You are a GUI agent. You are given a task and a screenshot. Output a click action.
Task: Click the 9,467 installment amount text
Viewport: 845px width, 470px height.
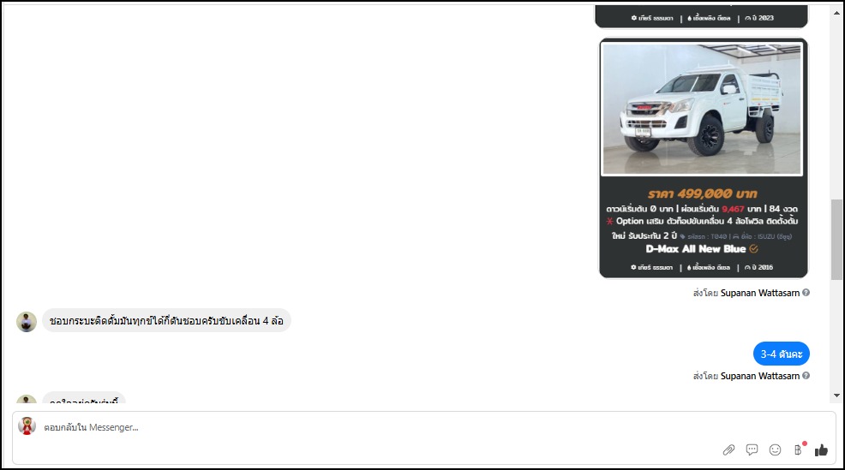click(733, 209)
